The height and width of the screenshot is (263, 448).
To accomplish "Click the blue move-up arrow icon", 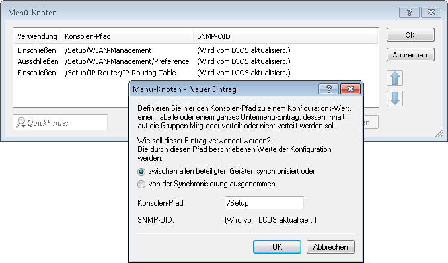I will point(395,78).
